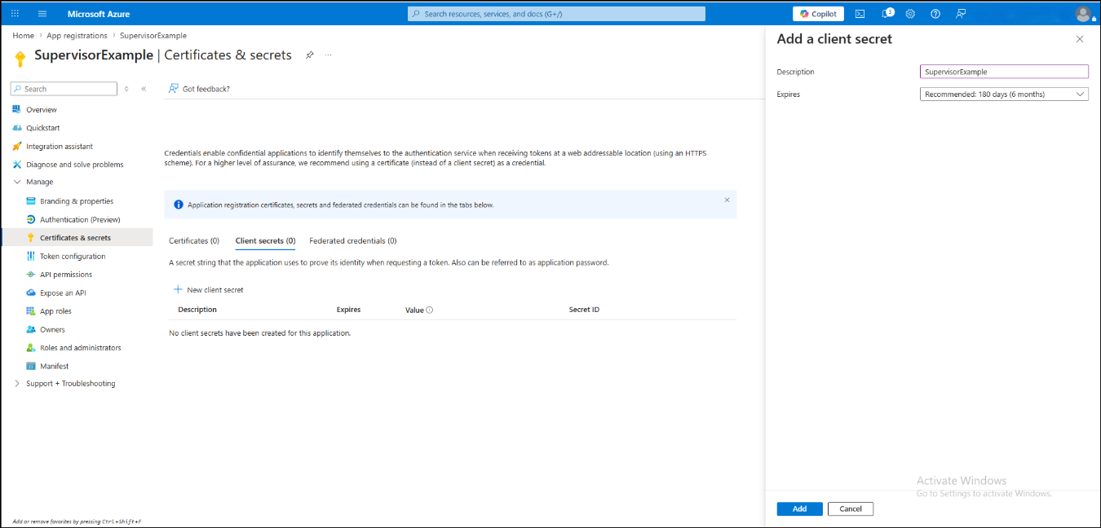1101x528 pixels.
Task: Open the notifications bell
Action: pyautogui.click(x=887, y=14)
